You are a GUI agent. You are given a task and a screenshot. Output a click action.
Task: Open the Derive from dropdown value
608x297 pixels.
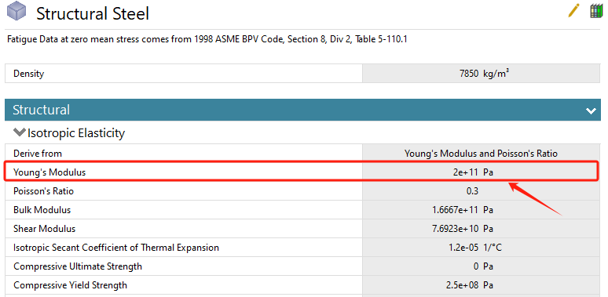click(x=481, y=154)
